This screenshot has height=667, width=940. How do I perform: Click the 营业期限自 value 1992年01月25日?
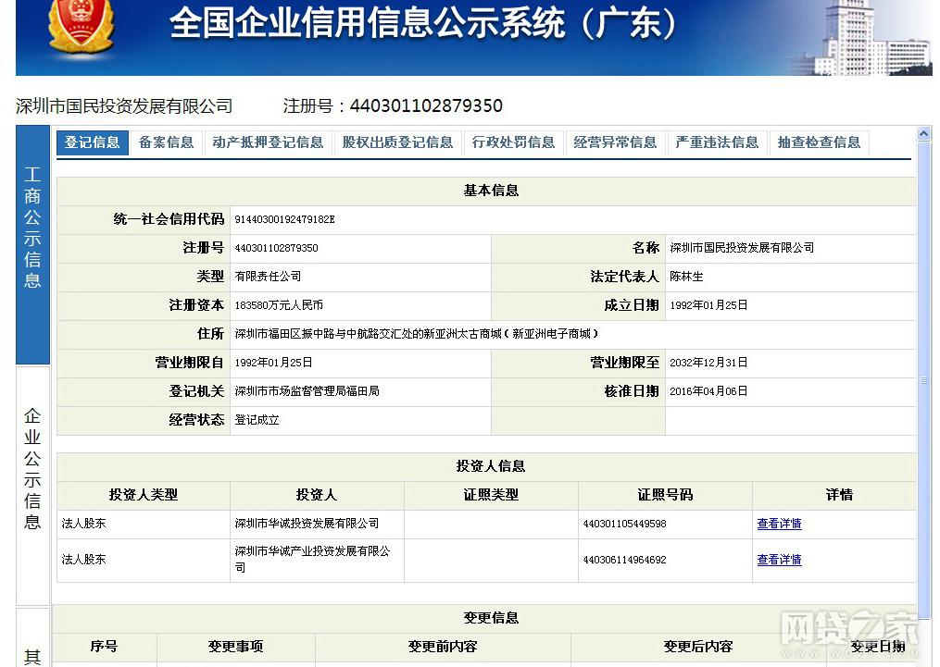(273, 363)
